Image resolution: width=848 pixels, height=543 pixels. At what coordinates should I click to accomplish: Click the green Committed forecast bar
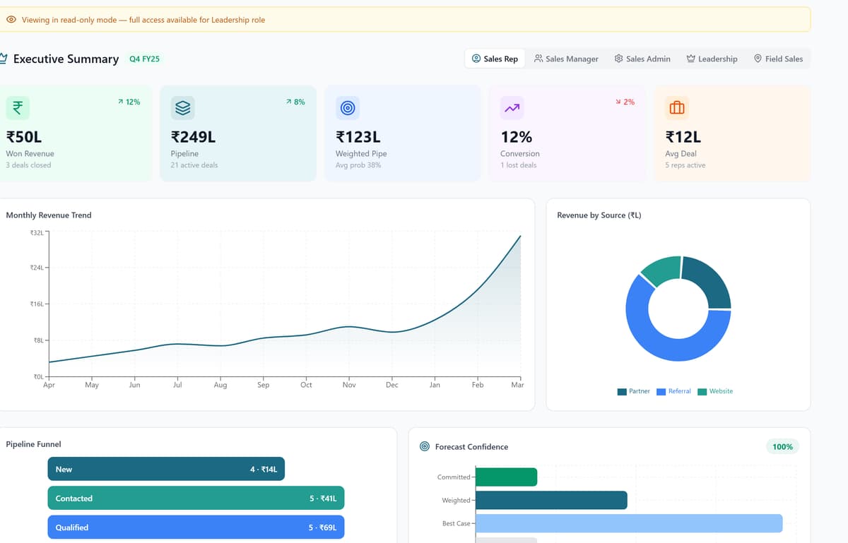[506, 477]
